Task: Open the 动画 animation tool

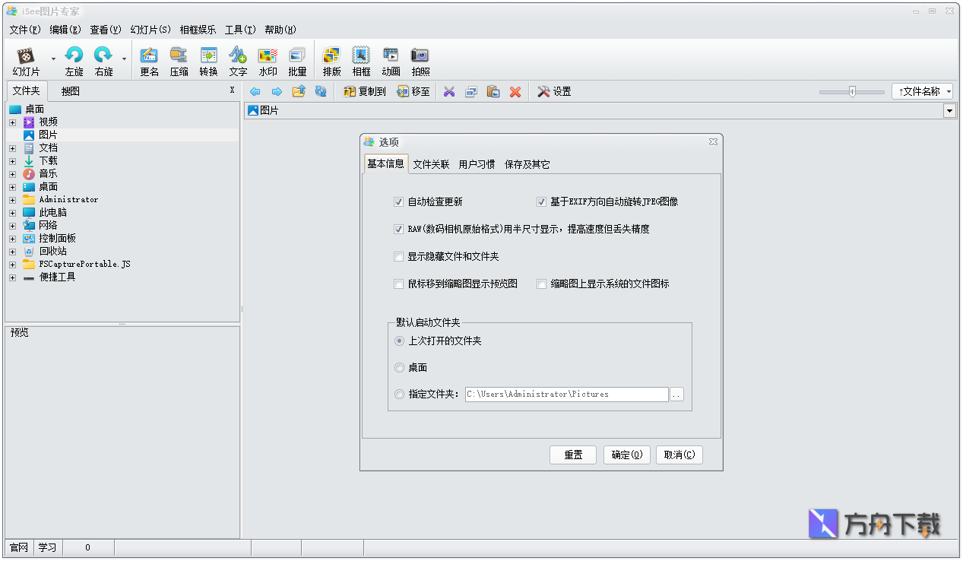Action: pos(391,62)
